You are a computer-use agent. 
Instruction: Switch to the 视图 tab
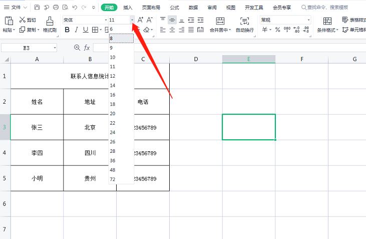pyautogui.click(x=231, y=8)
